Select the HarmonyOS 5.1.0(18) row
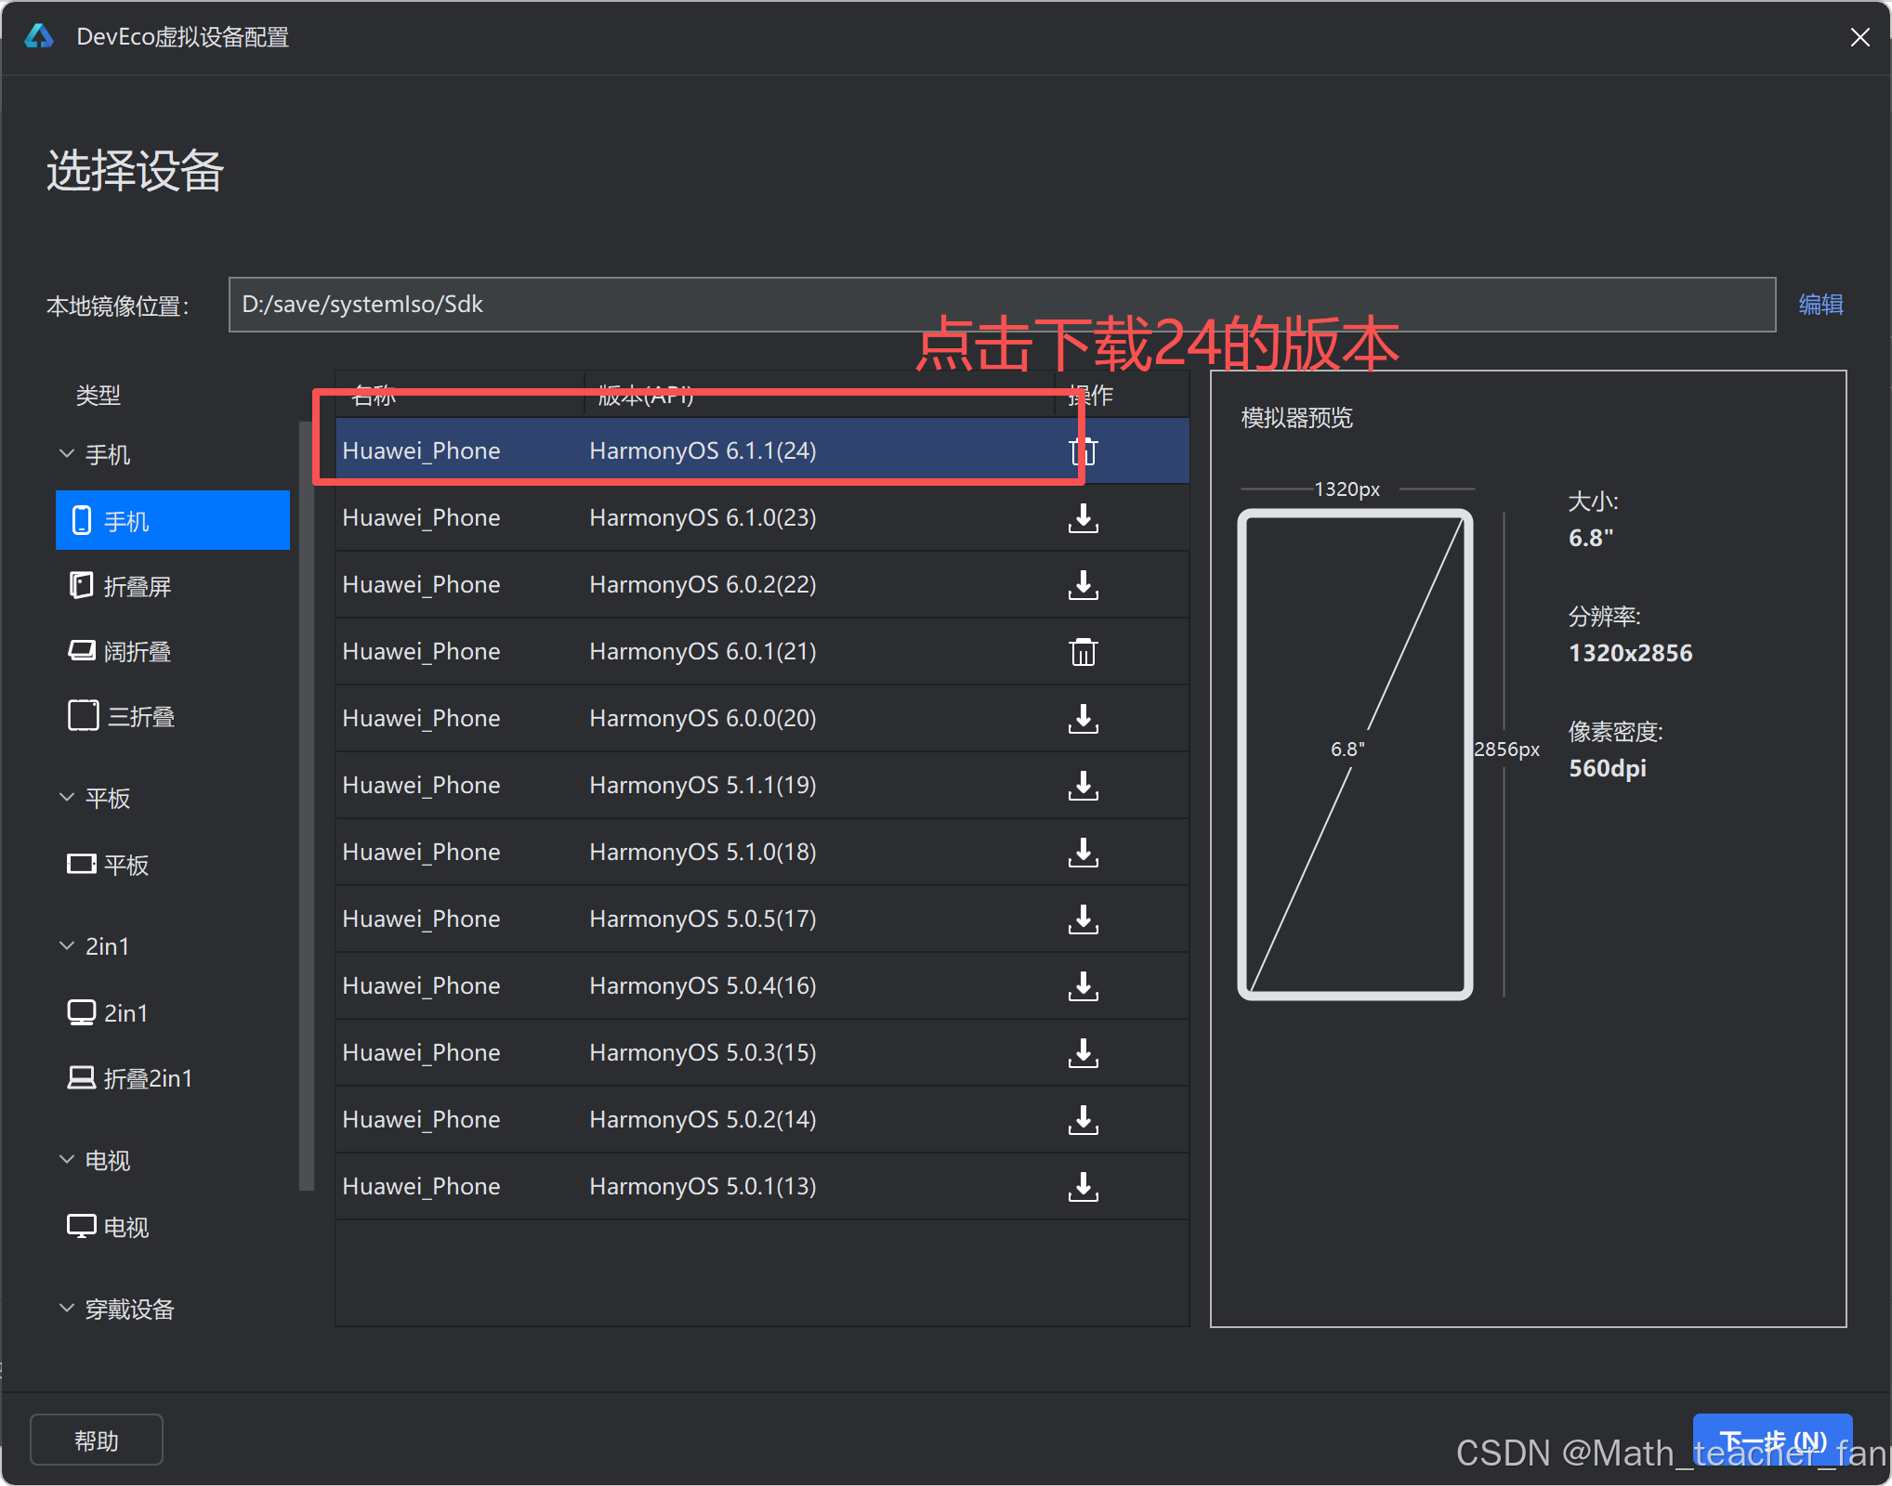 762,852
